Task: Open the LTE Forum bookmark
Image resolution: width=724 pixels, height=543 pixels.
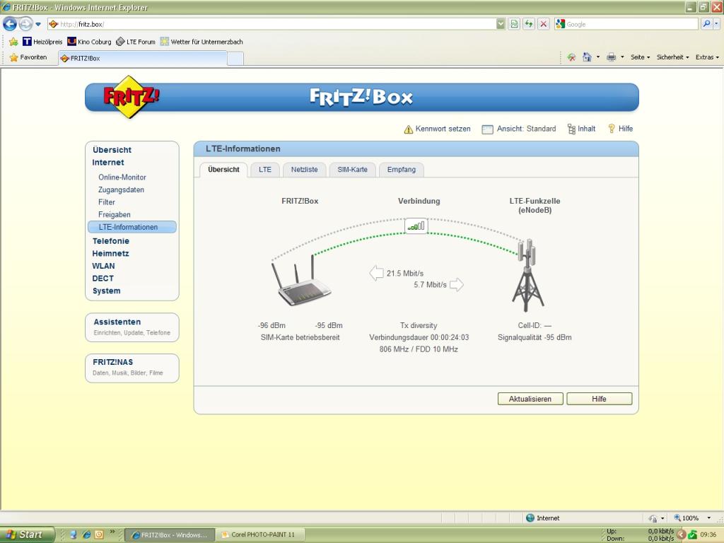Action: click(135, 42)
